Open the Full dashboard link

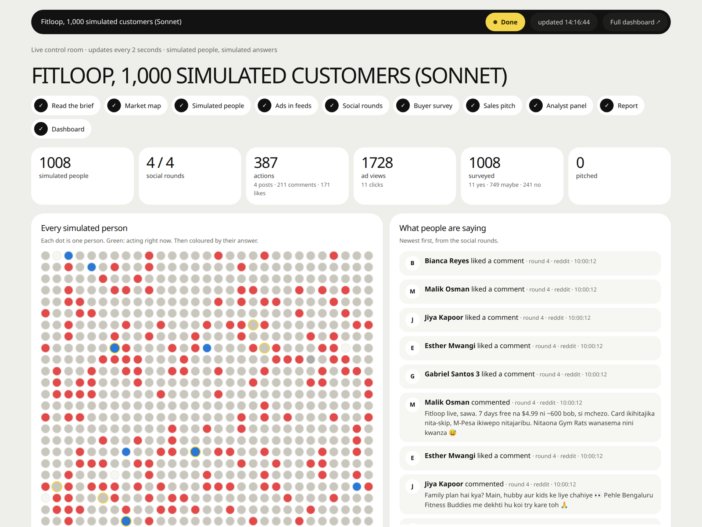(x=635, y=22)
